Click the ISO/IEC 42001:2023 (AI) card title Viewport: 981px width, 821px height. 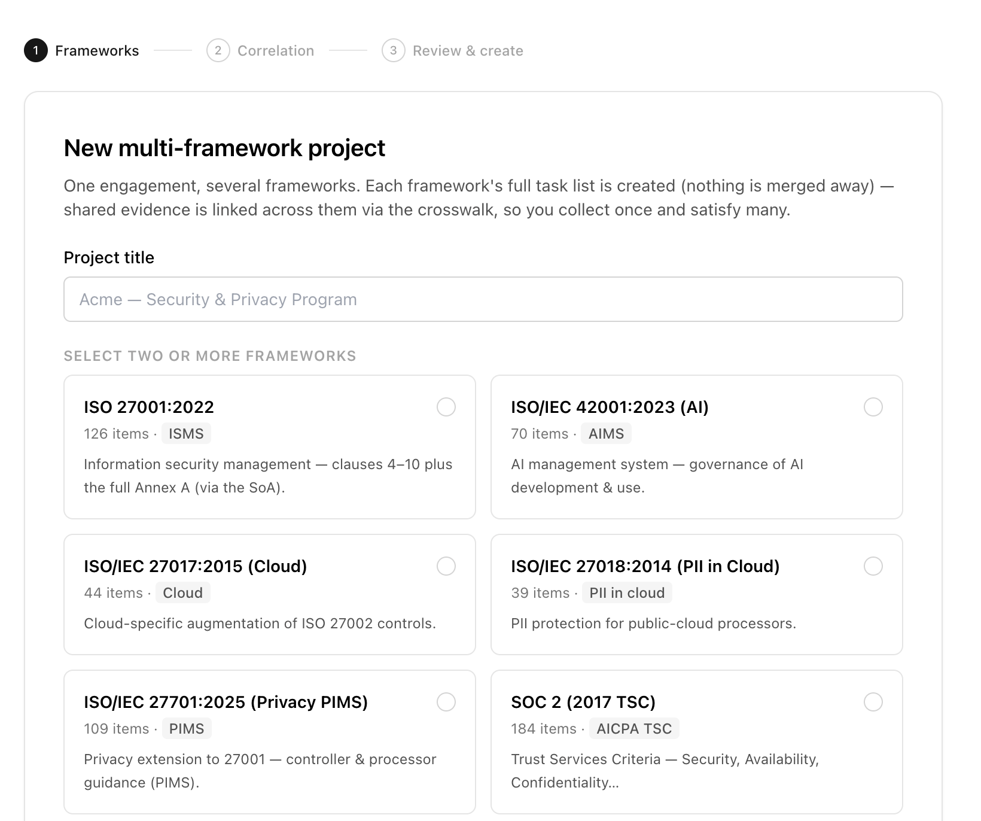click(610, 407)
